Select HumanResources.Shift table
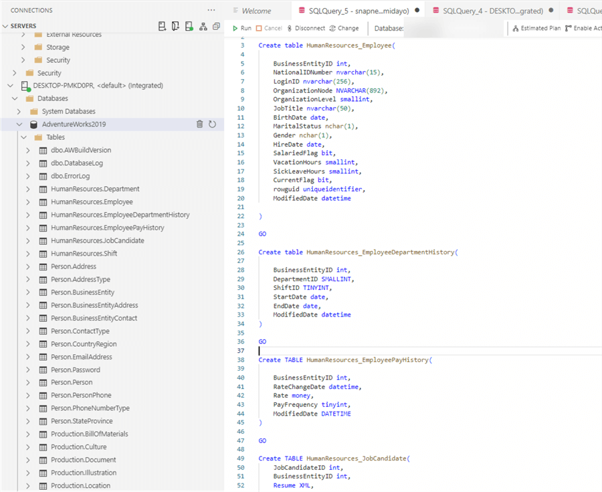Viewport: 602px width, 492px height. (x=84, y=254)
